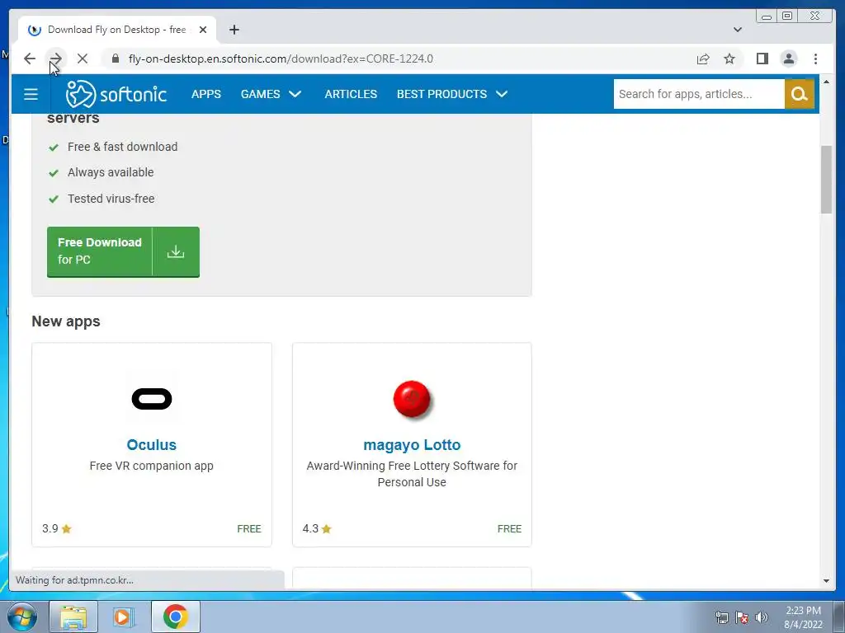
Task: Click the Free & fast download text
Action: (x=122, y=147)
